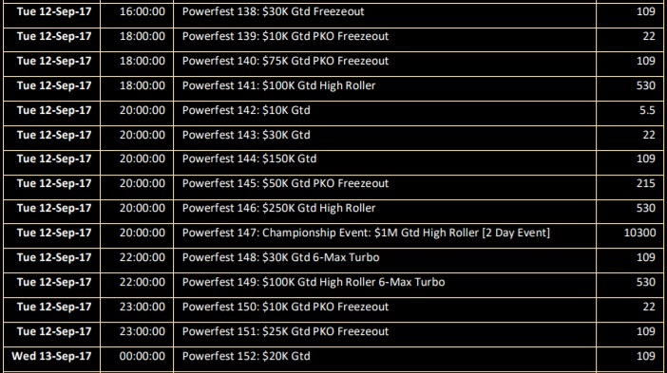Select Powerfest 150: $10K Gtd PKO Freezeout
The height and width of the screenshot is (373, 667).
click(285, 307)
